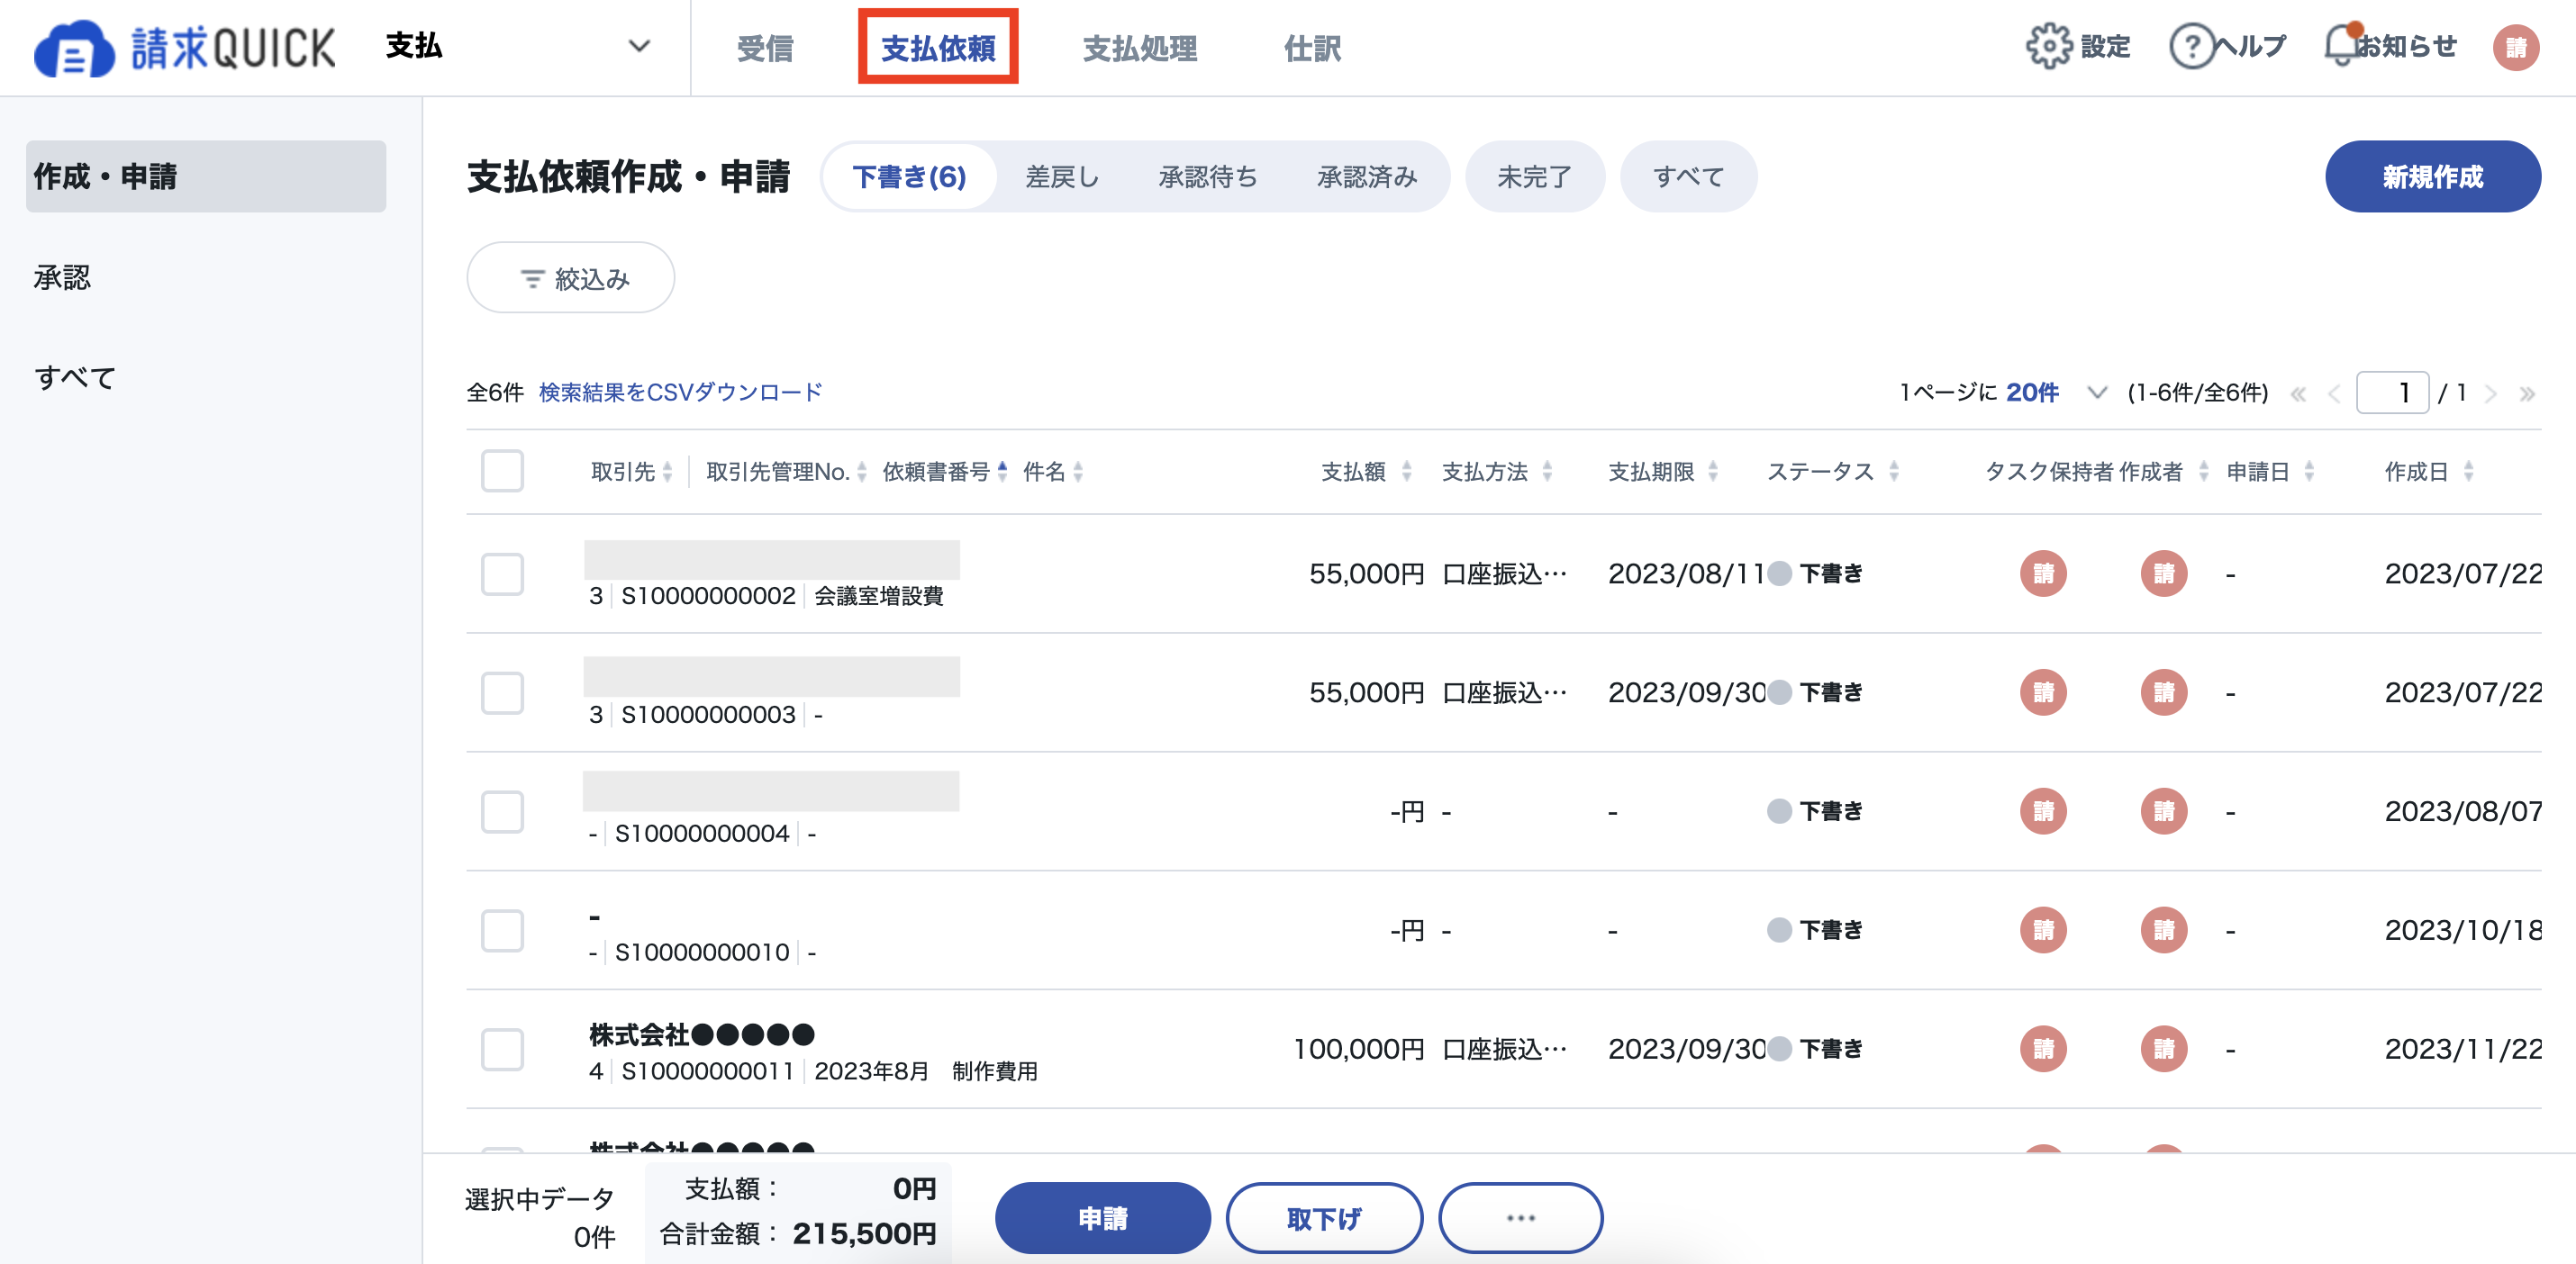Sort by 作成日 column arrows
This screenshot has width=2576, height=1264.
tap(2468, 472)
